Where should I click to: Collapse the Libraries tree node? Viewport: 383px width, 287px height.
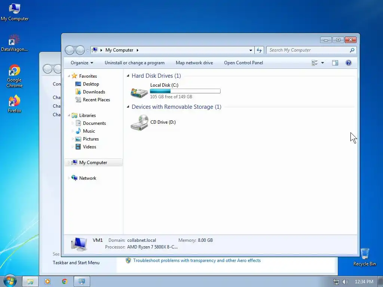point(69,115)
